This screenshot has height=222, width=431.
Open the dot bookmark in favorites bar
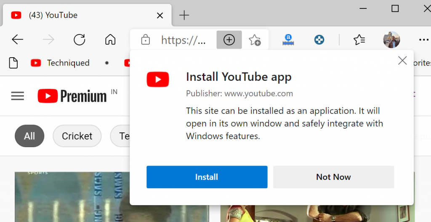[x=107, y=63]
